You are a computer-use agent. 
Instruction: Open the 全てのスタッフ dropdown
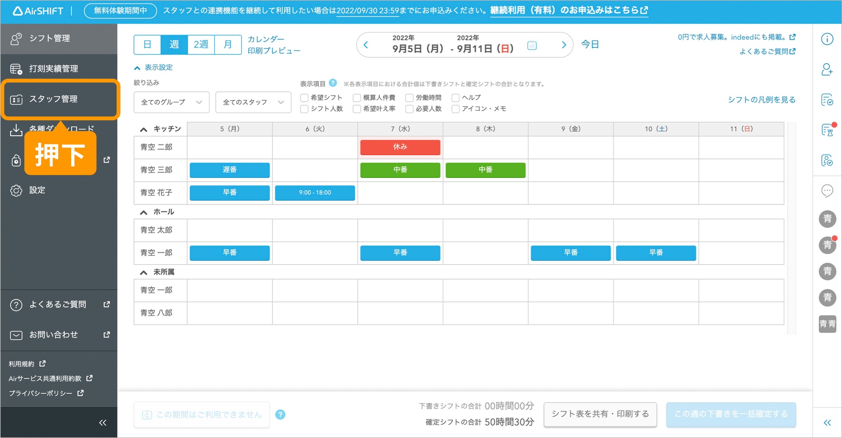pyautogui.click(x=253, y=102)
